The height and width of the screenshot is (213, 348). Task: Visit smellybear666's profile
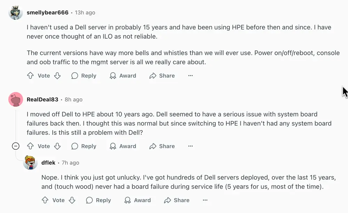pos(47,13)
